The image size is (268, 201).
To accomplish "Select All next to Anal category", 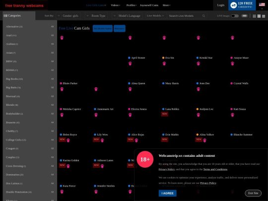I will pos(52,35).
